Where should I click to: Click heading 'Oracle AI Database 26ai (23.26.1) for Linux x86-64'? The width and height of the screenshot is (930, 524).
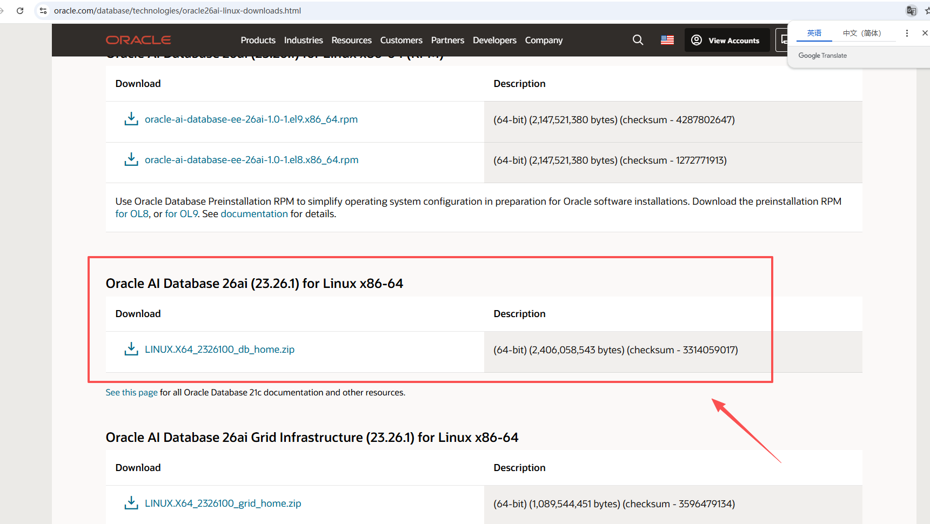(x=255, y=284)
